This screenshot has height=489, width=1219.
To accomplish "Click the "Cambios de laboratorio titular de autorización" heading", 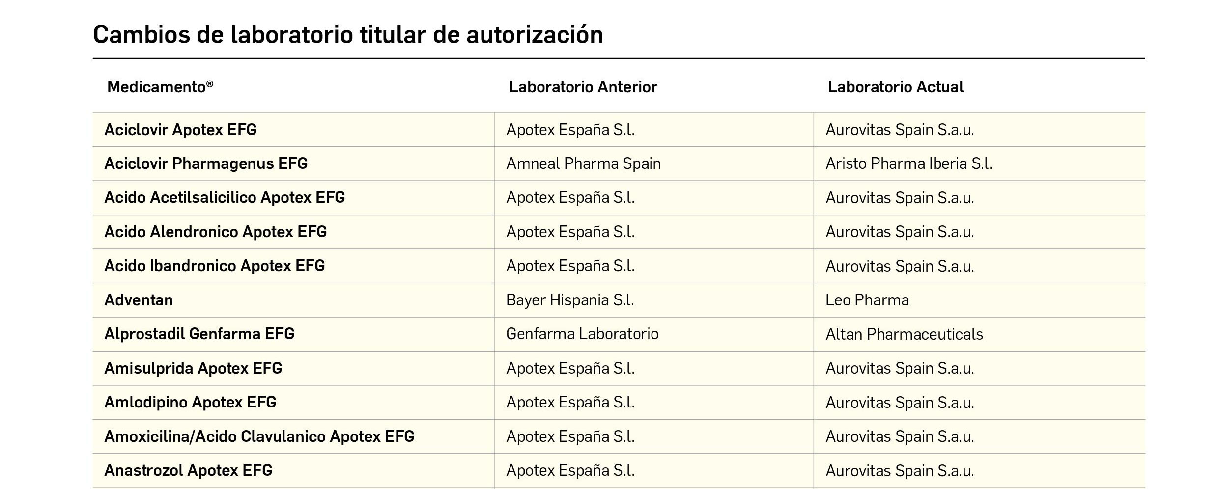I will (x=348, y=35).
